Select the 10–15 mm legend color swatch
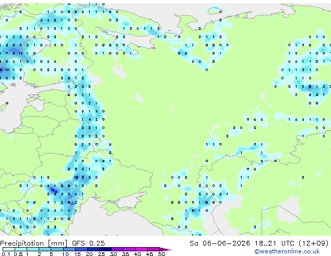Screen dimensions: 331x256 pos(69,249)
